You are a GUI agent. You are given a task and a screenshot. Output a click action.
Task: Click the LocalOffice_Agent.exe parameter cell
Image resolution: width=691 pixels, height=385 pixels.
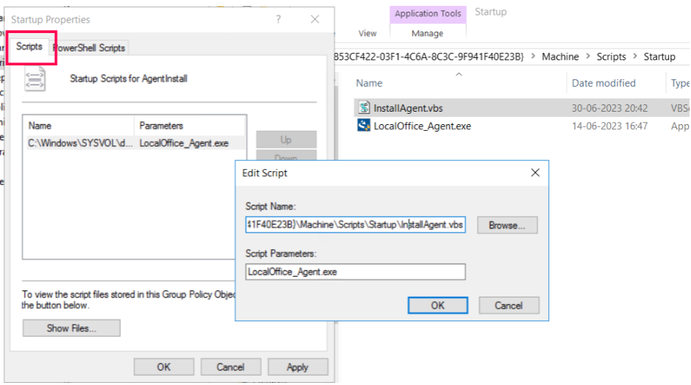[x=184, y=143]
